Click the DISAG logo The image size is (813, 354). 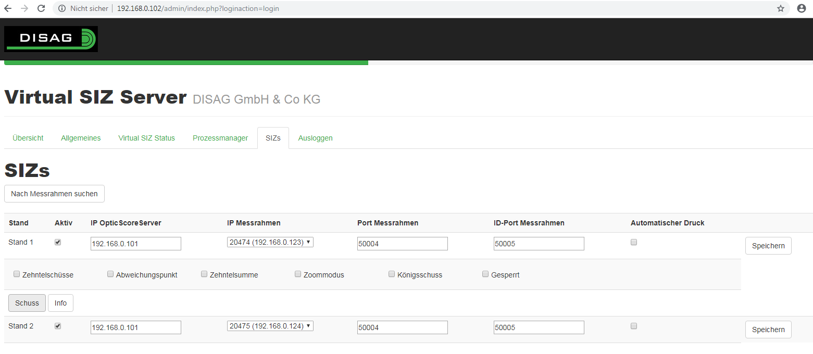[51, 39]
